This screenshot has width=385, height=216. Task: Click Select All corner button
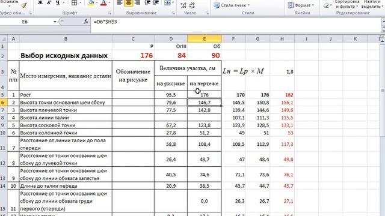[4, 38]
